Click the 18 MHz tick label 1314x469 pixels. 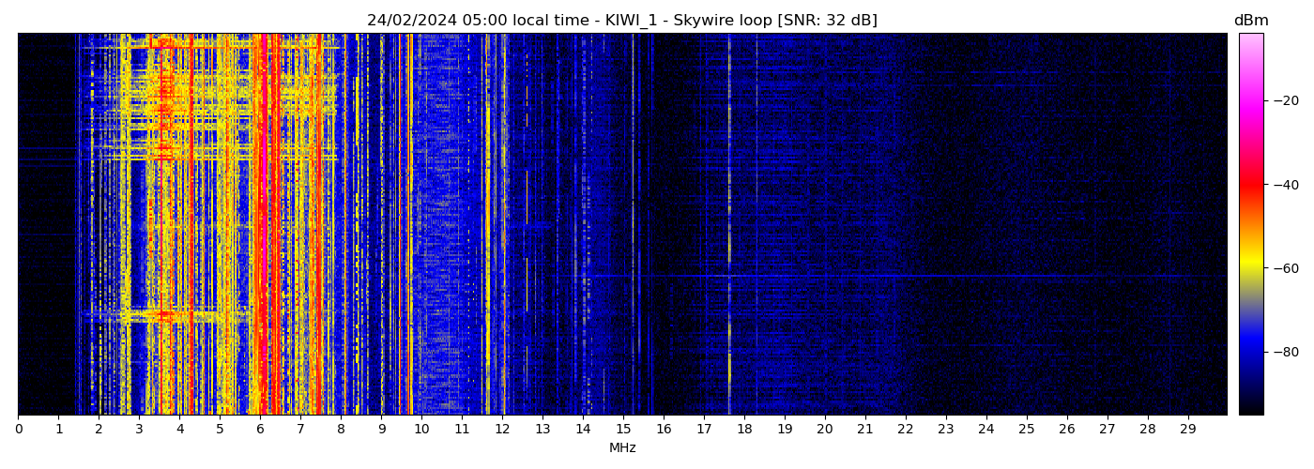point(744,429)
